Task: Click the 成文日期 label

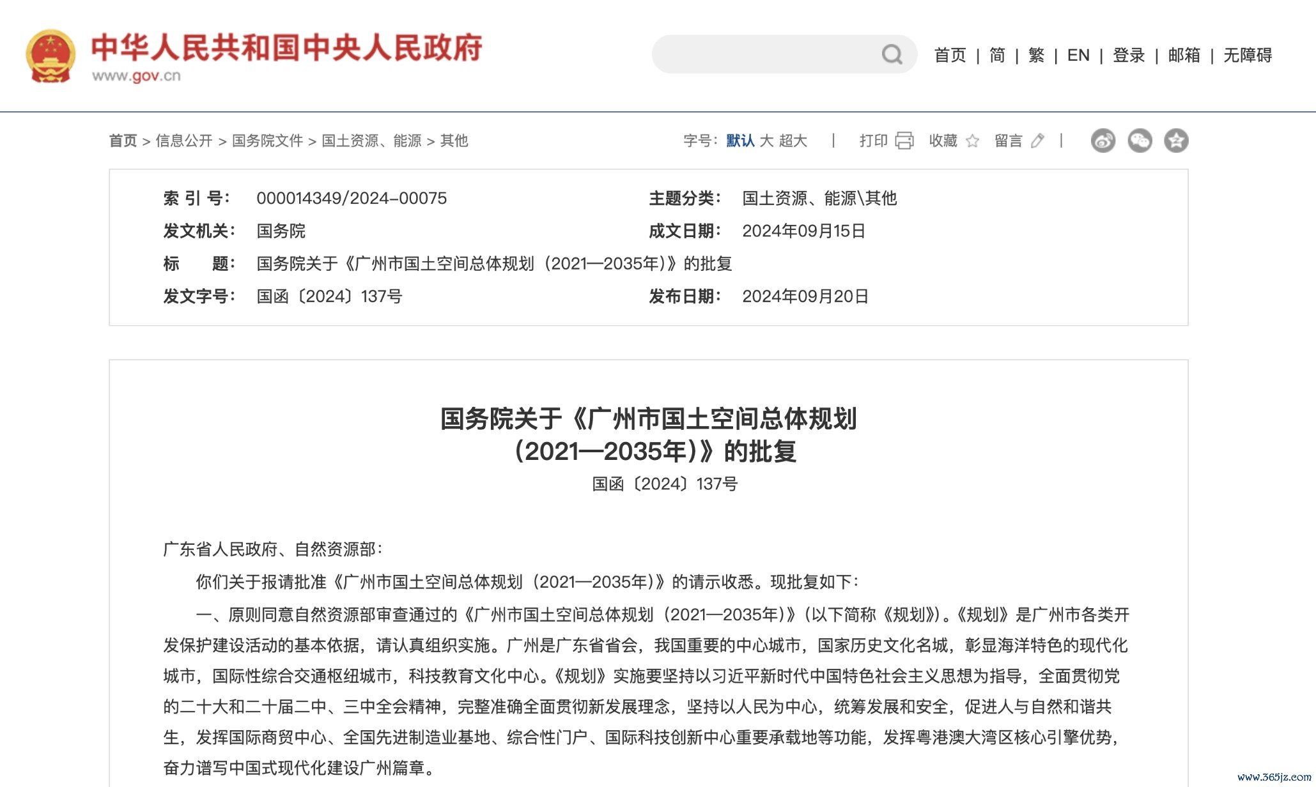Action: (685, 231)
